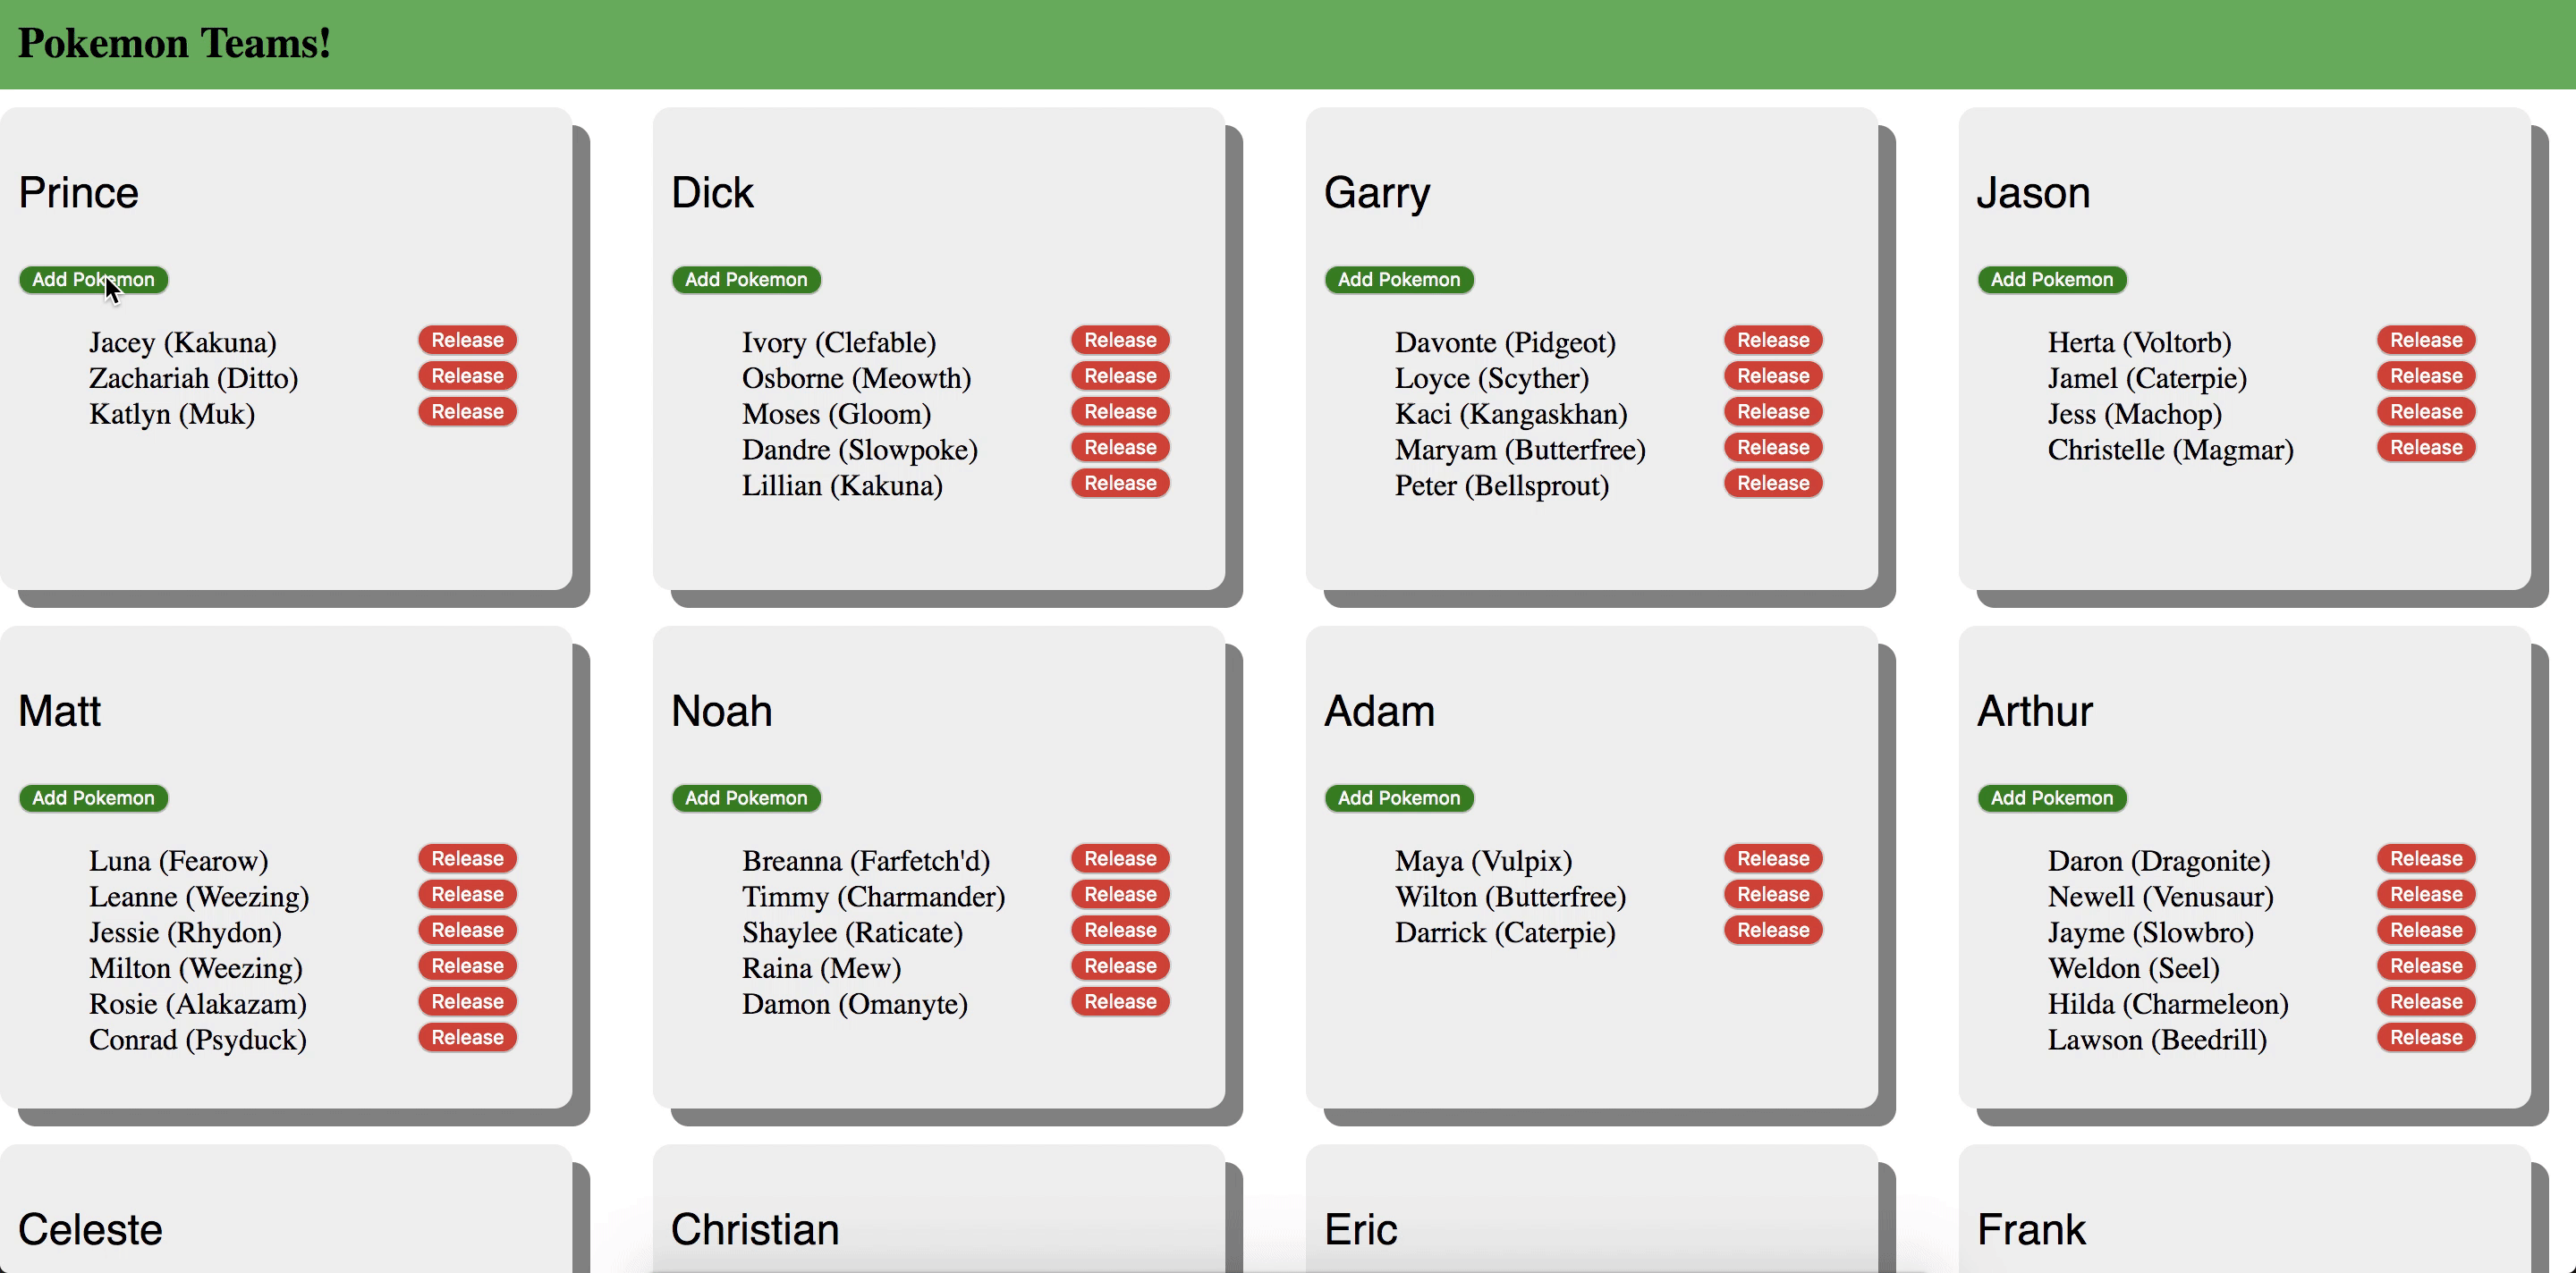The width and height of the screenshot is (2576, 1273).
Task: Click Add Pokemon for Noah's team
Action: coord(744,798)
